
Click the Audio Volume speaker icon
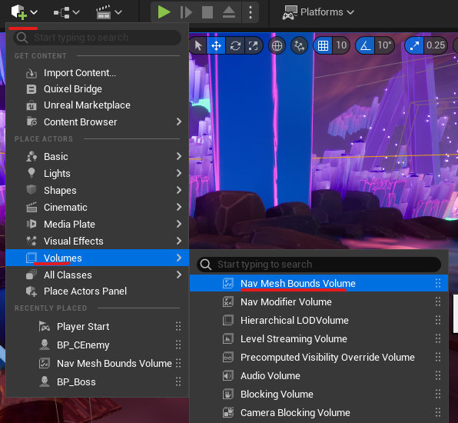[227, 375]
